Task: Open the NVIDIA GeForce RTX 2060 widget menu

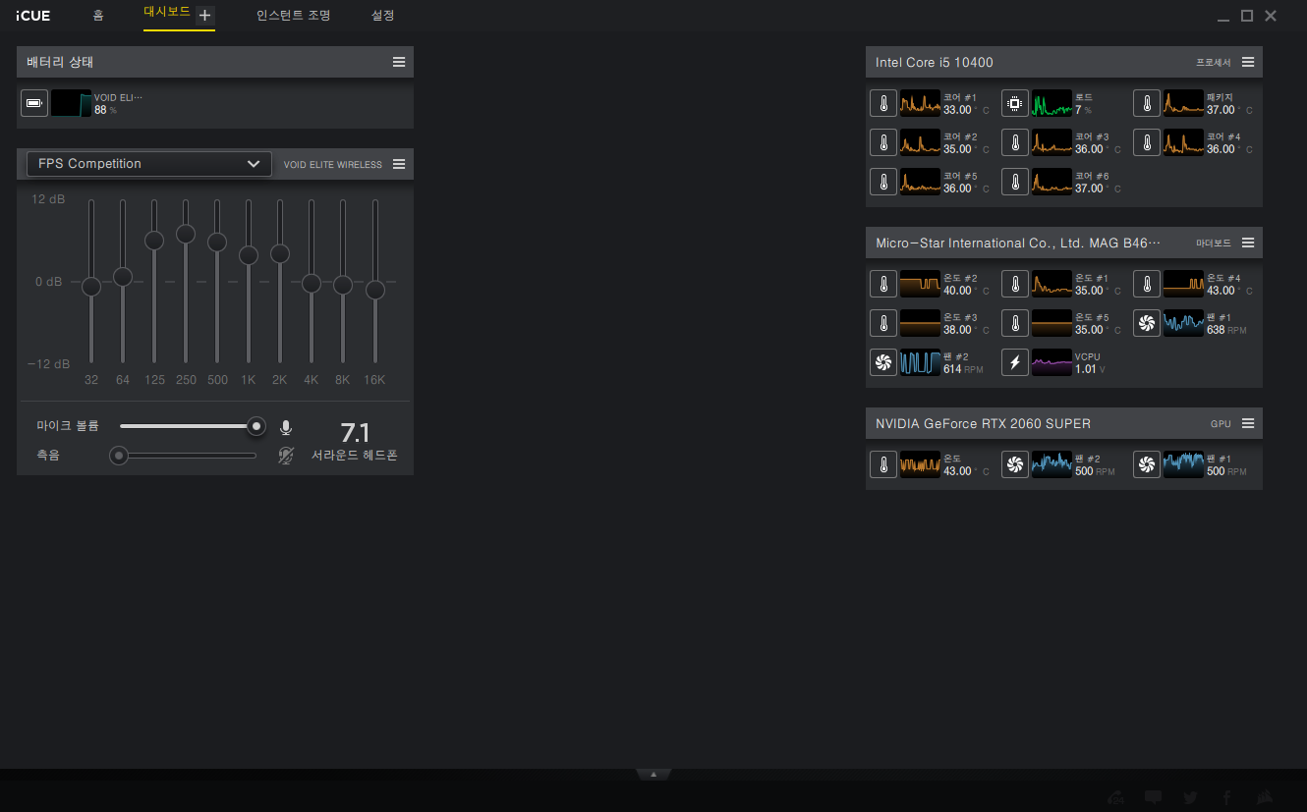Action: (1248, 423)
